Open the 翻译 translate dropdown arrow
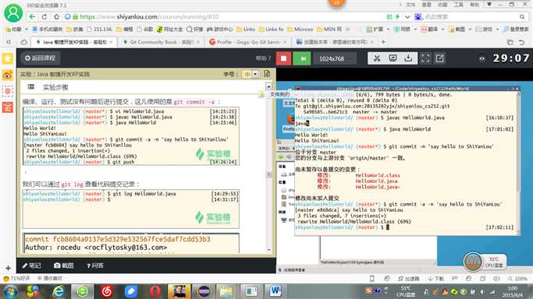This screenshot has width=533, height=299. (442, 29)
